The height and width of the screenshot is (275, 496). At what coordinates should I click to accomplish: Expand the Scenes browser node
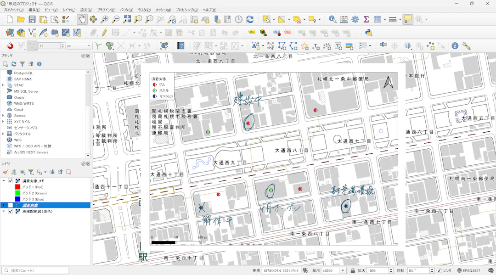(x=3, y=115)
